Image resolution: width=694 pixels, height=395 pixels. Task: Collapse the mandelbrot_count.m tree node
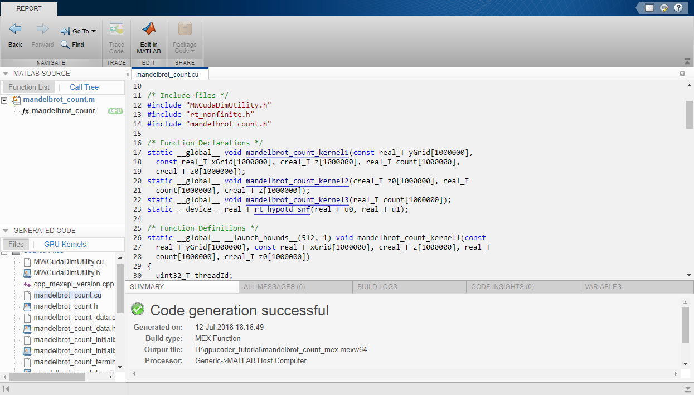(3, 99)
